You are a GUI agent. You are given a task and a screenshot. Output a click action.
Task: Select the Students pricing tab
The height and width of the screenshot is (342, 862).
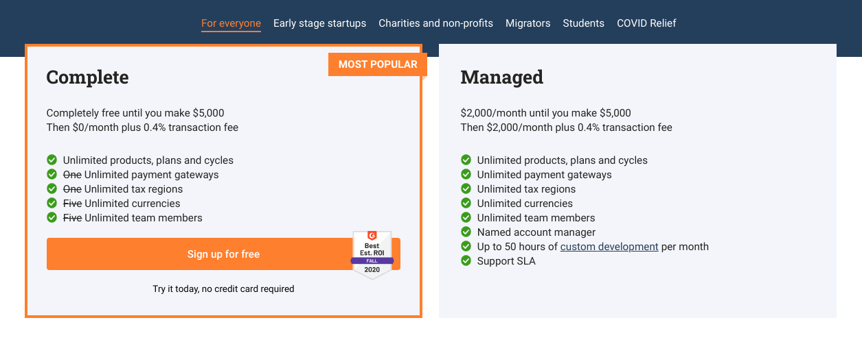(583, 23)
